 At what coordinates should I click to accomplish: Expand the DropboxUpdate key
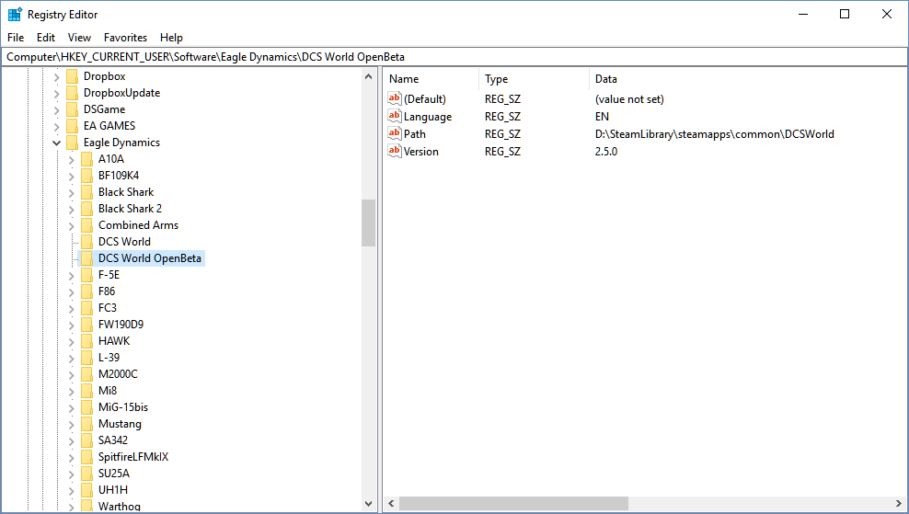click(x=56, y=93)
